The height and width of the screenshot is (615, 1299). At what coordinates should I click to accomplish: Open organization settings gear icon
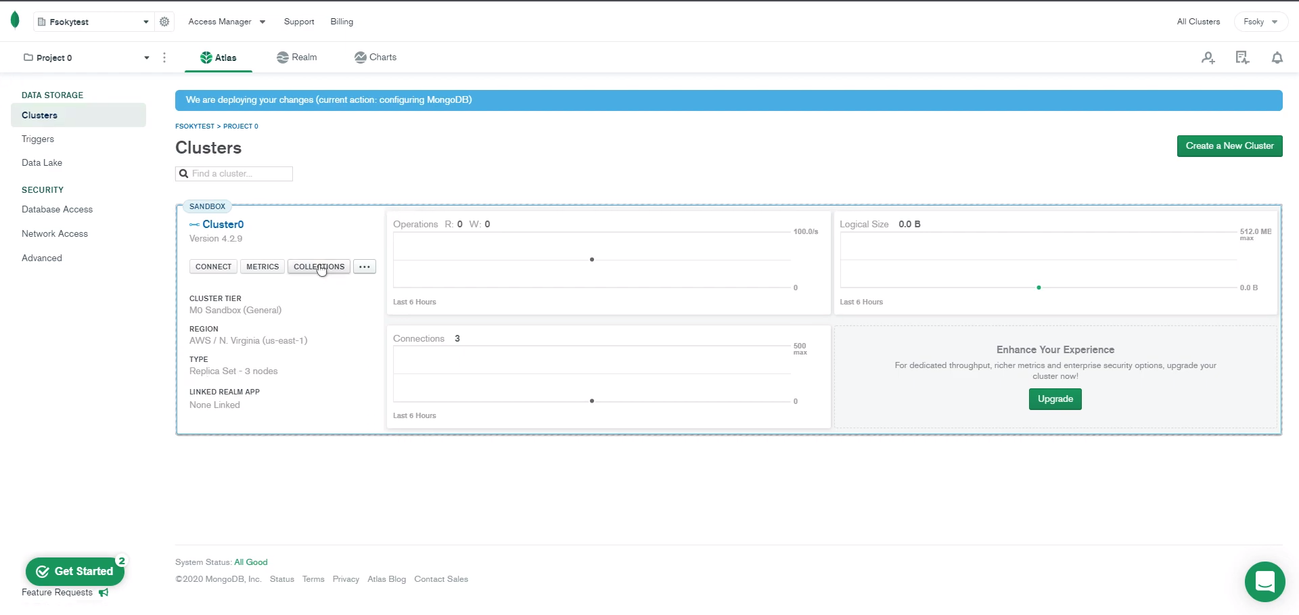tap(164, 22)
